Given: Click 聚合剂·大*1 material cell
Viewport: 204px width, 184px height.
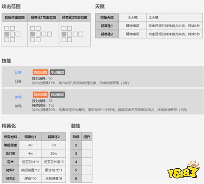Looking at the screenshot, I should click(x=53, y=170).
